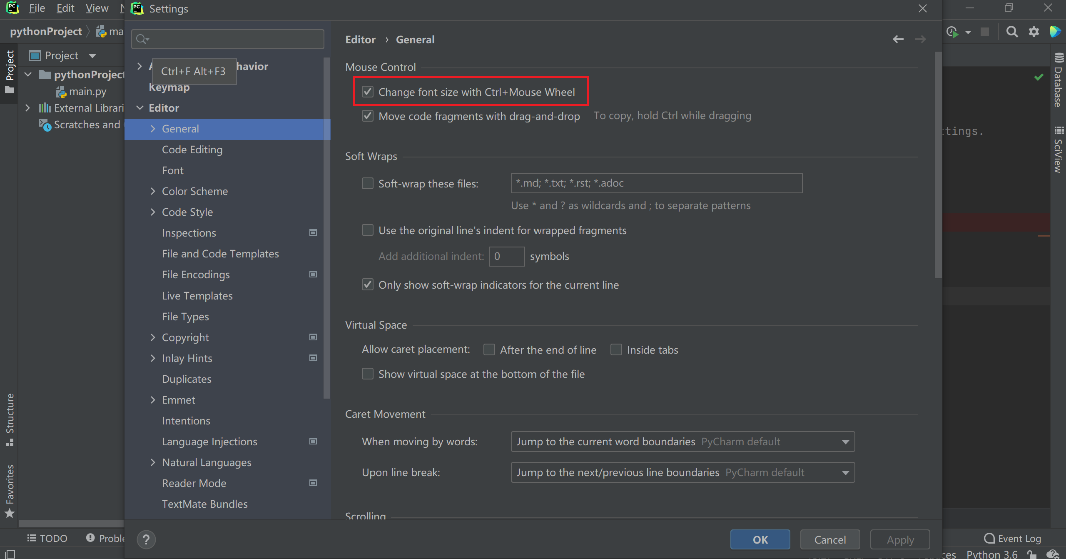The width and height of the screenshot is (1066, 559).
Task: Collapse the Editor settings section
Action: coord(140,108)
